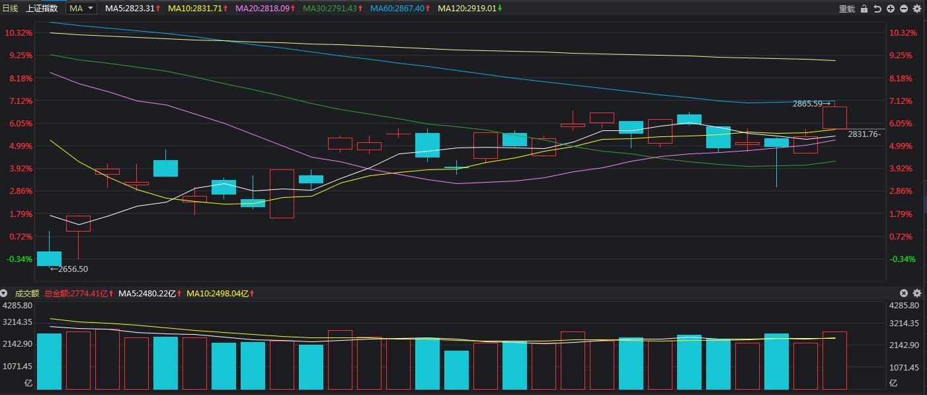Select the 日线 daily period label
The image size is (927, 395).
pos(10,9)
